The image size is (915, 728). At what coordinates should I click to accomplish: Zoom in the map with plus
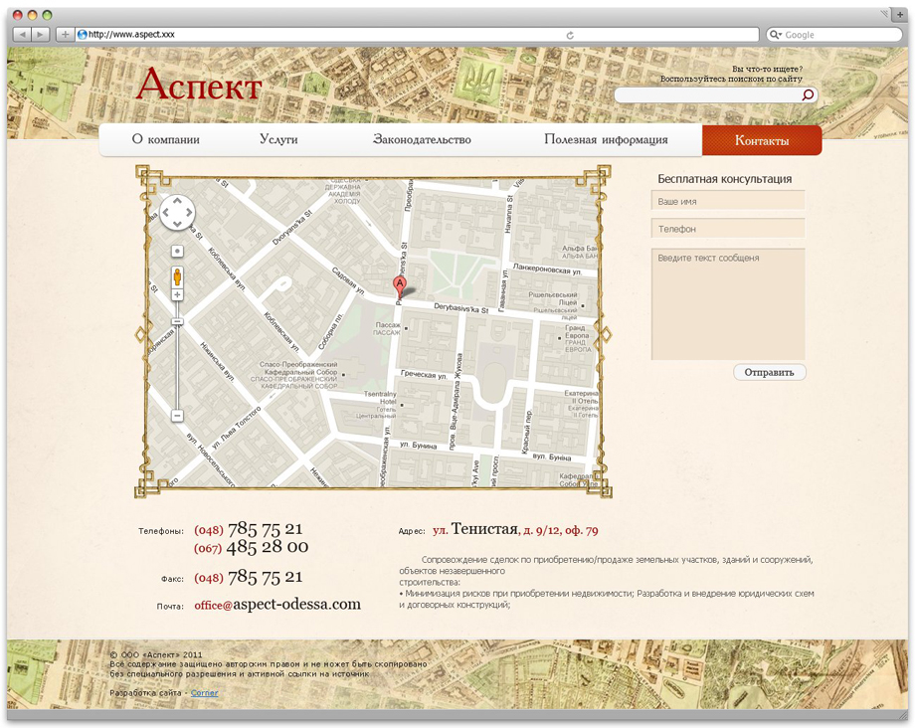[x=177, y=294]
